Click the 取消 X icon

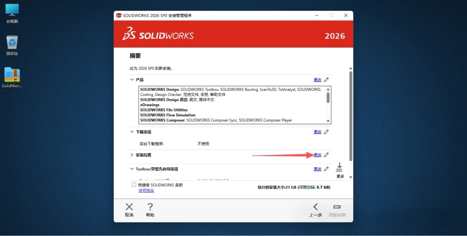click(129, 207)
